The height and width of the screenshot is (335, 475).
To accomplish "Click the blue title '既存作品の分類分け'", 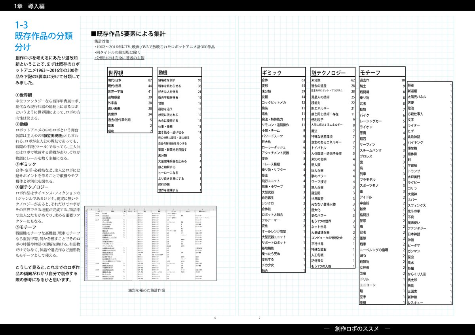I will click(x=44, y=42).
